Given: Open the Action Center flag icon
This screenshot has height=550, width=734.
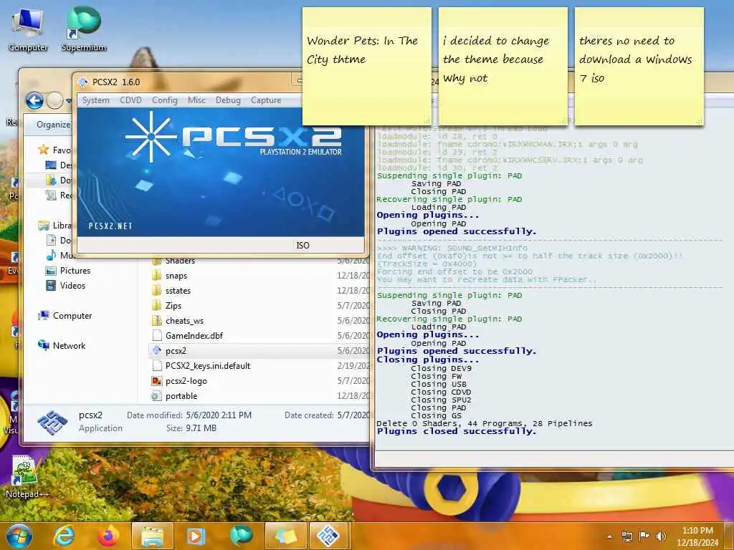Looking at the screenshot, I should coord(644,536).
